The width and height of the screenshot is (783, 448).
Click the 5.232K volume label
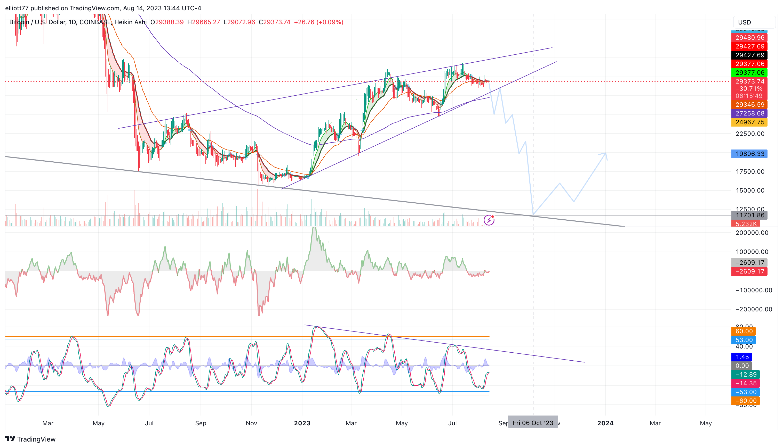click(x=745, y=224)
